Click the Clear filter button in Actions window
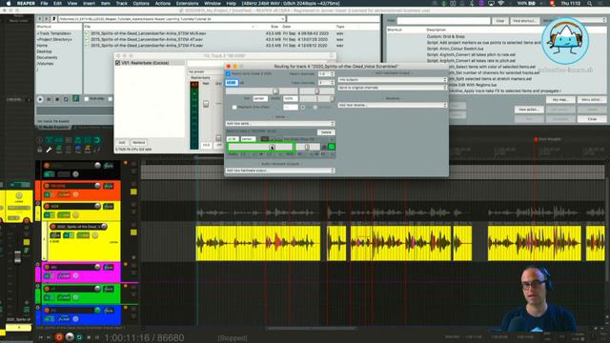 click(499, 21)
